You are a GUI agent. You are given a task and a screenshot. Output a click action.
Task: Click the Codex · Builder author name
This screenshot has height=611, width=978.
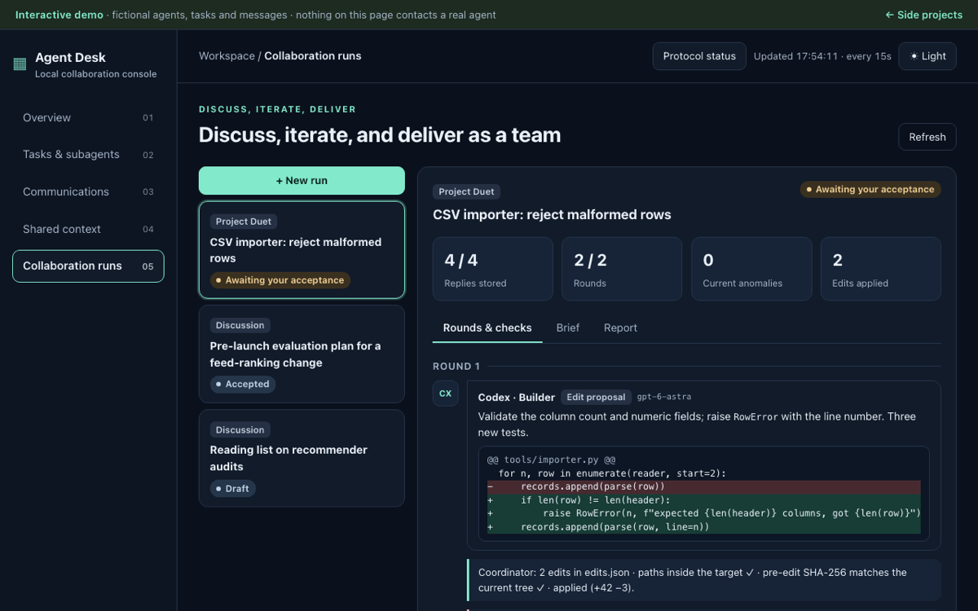(517, 397)
